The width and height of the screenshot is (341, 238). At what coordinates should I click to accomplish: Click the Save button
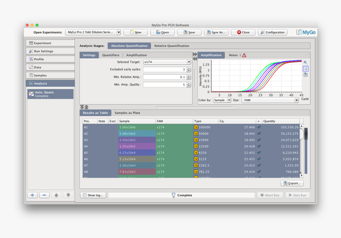pos(189,32)
